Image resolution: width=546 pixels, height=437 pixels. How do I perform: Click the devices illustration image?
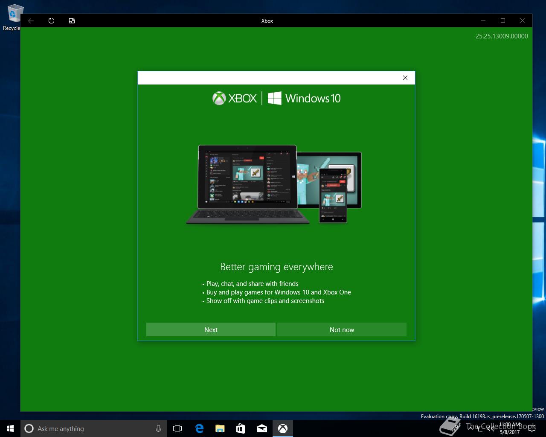[274, 184]
